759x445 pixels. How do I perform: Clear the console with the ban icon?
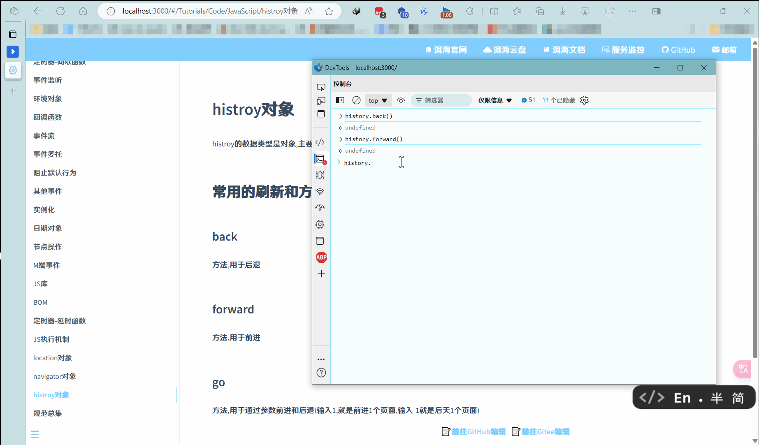coord(357,100)
